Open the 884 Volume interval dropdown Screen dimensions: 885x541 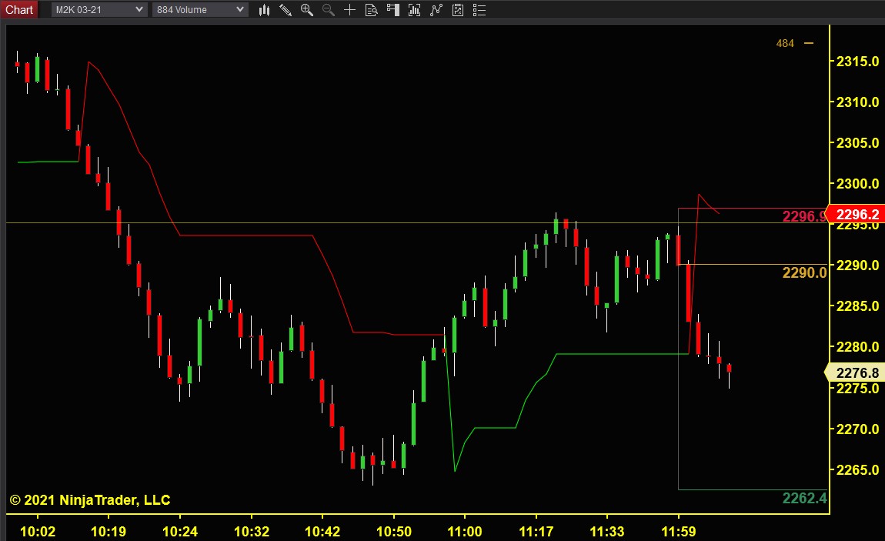click(200, 9)
